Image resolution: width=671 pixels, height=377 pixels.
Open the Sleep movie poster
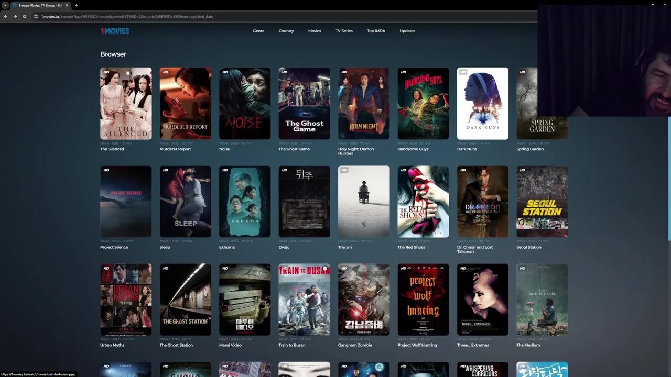coord(186,202)
